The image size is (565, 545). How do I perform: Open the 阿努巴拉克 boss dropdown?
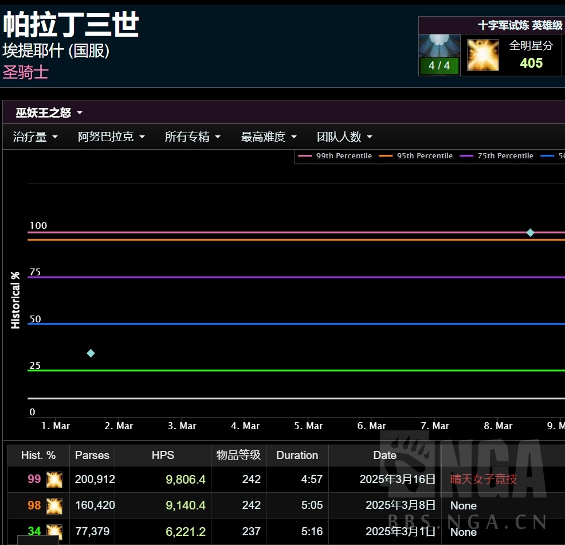(111, 137)
